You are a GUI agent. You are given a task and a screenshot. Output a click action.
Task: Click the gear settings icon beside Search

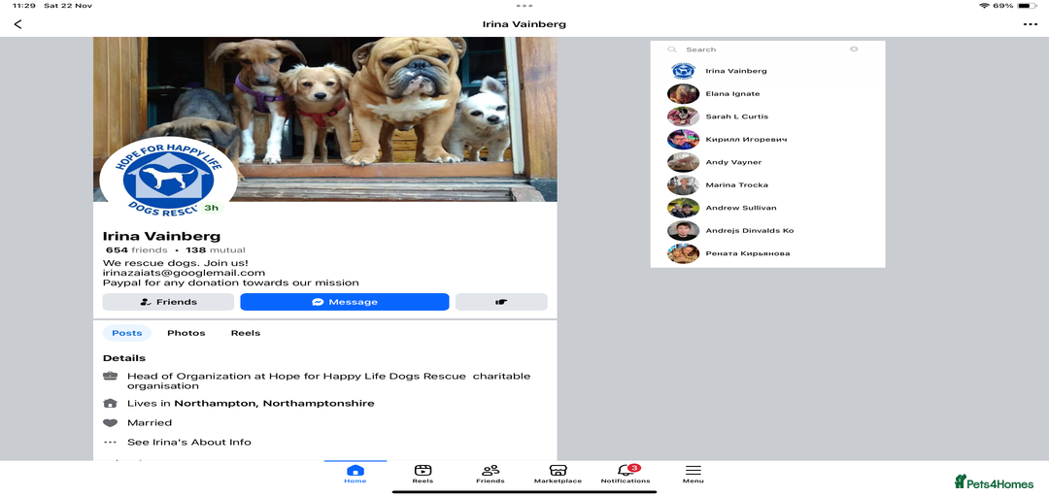tap(854, 50)
